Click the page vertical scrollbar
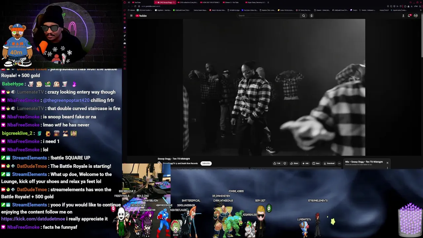Screen dimensions: 423x238 point(422,36)
